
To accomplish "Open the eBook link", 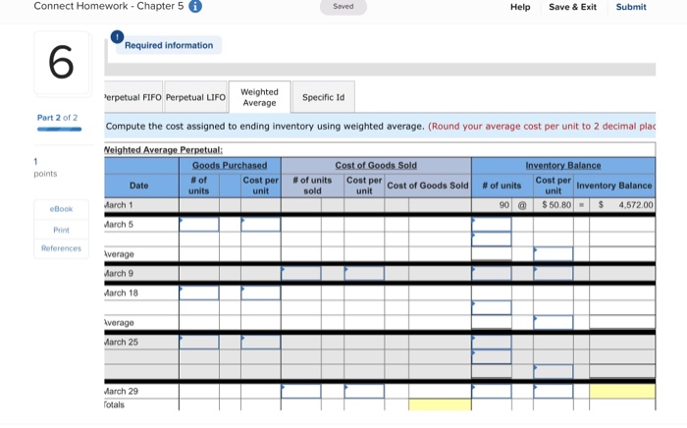I will (x=61, y=209).
